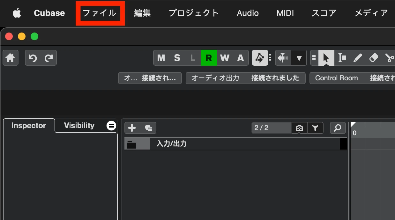Viewport: 395px width, 220px height.
Task: Open the Cubase application menu
Action: point(49,13)
